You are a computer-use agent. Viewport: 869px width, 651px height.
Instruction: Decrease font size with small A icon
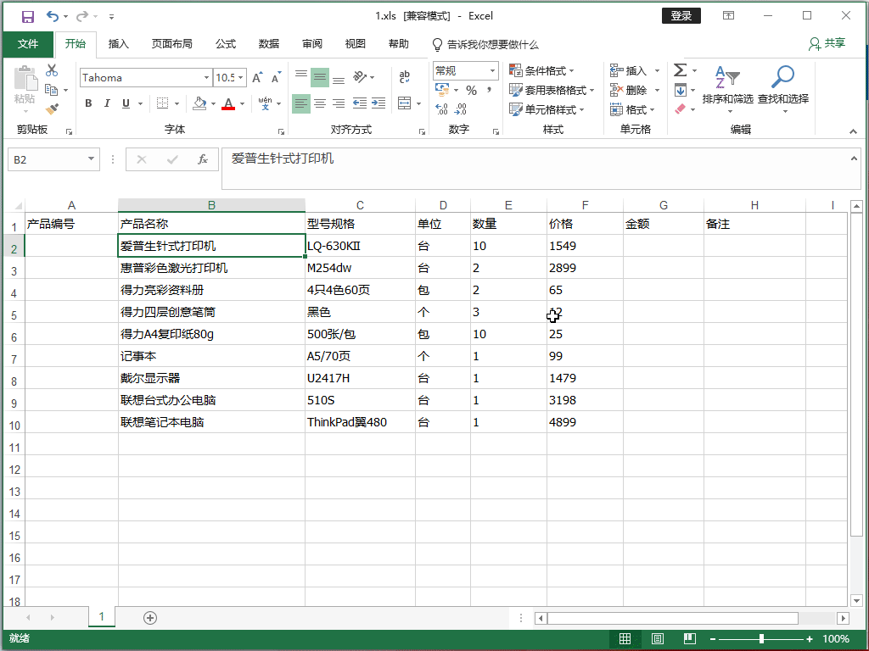point(276,77)
